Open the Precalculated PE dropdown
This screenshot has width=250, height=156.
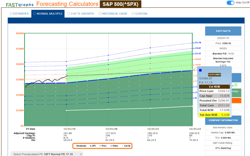click(x=47, y=154)
